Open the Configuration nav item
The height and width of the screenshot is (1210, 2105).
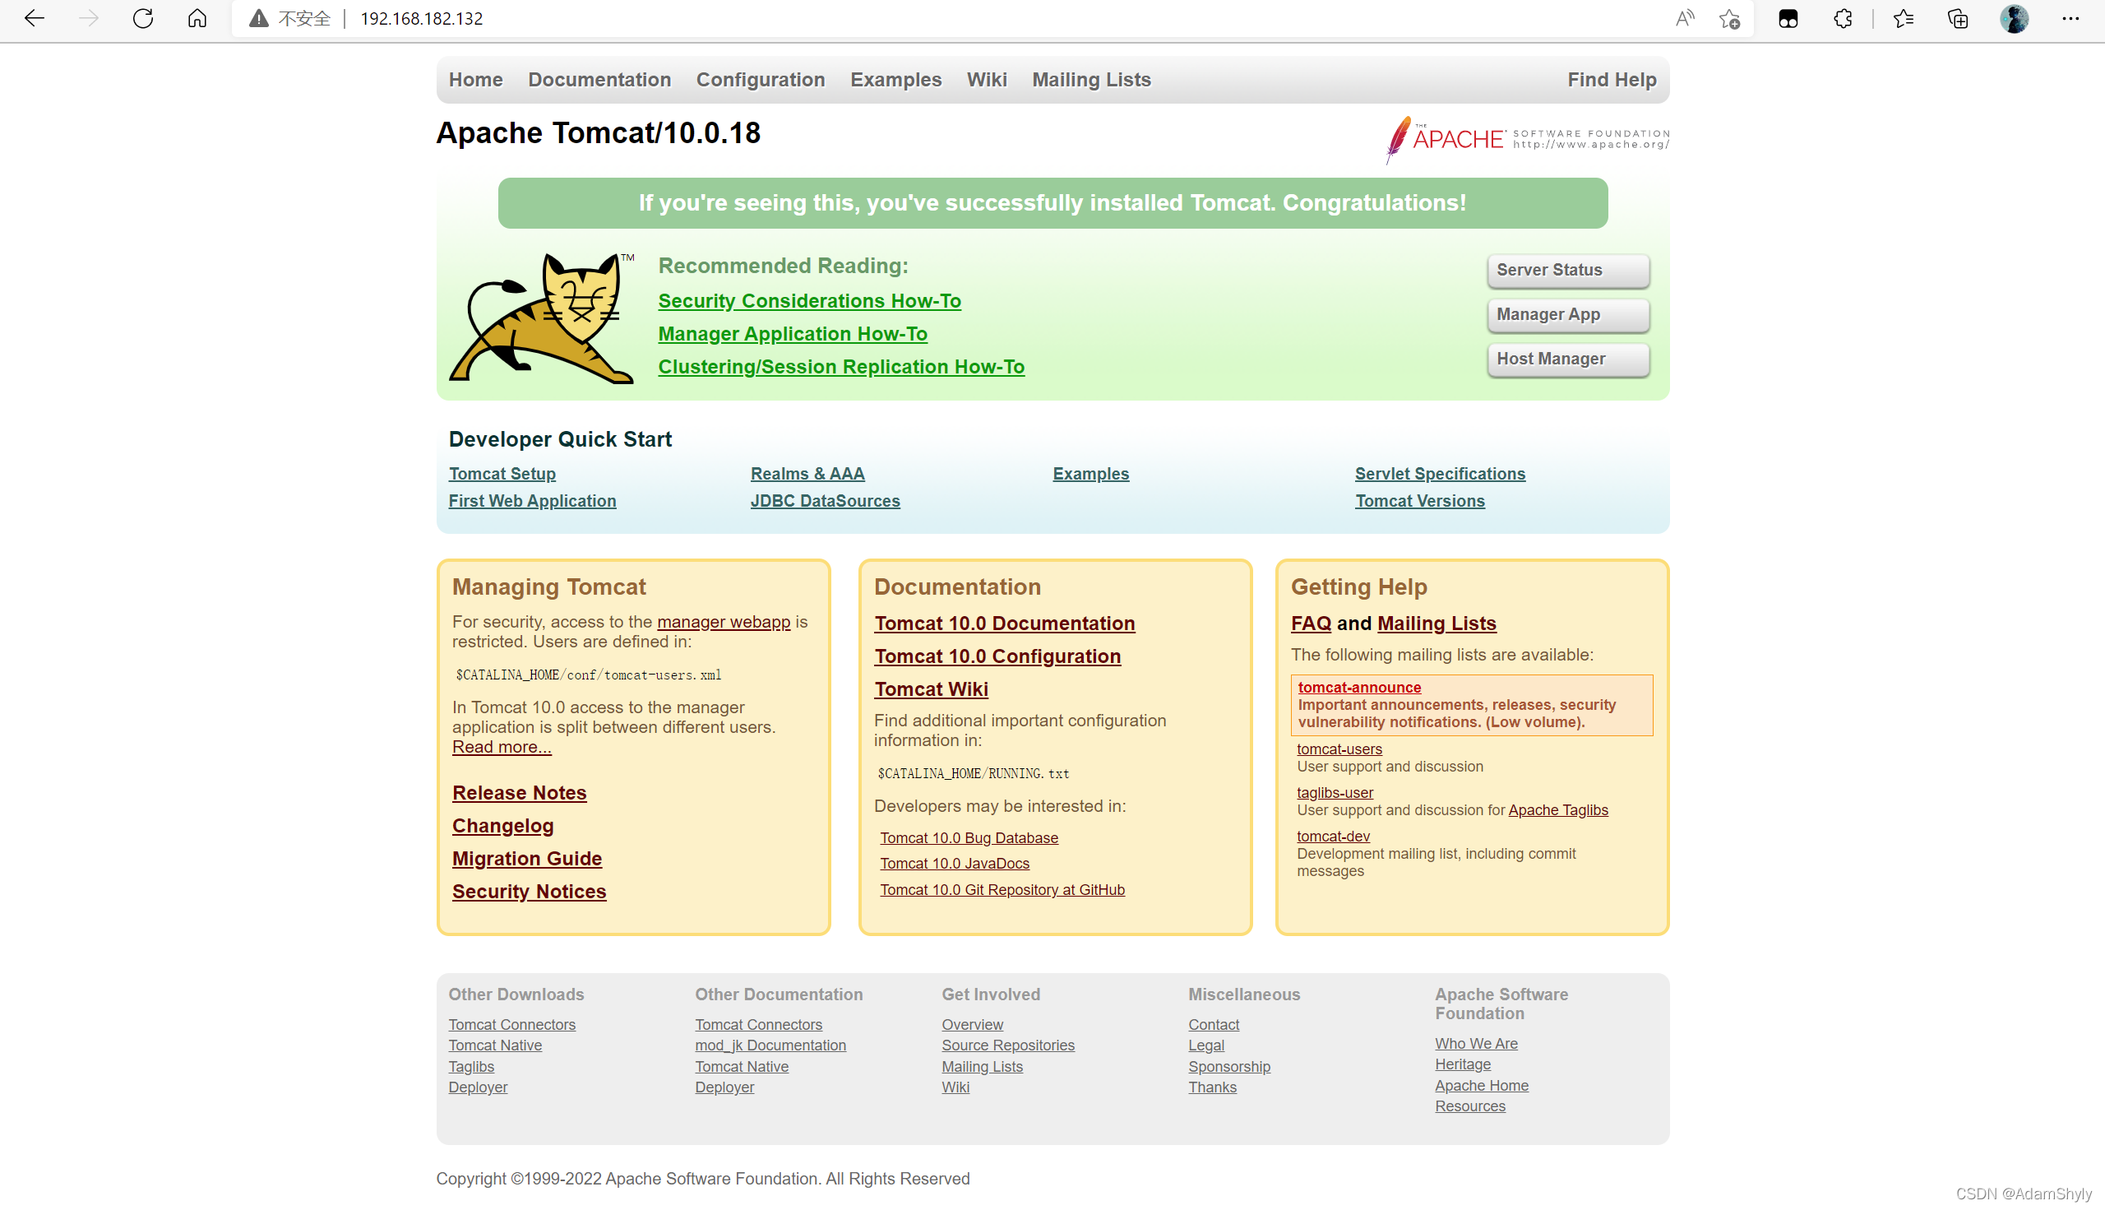(760, 80)
